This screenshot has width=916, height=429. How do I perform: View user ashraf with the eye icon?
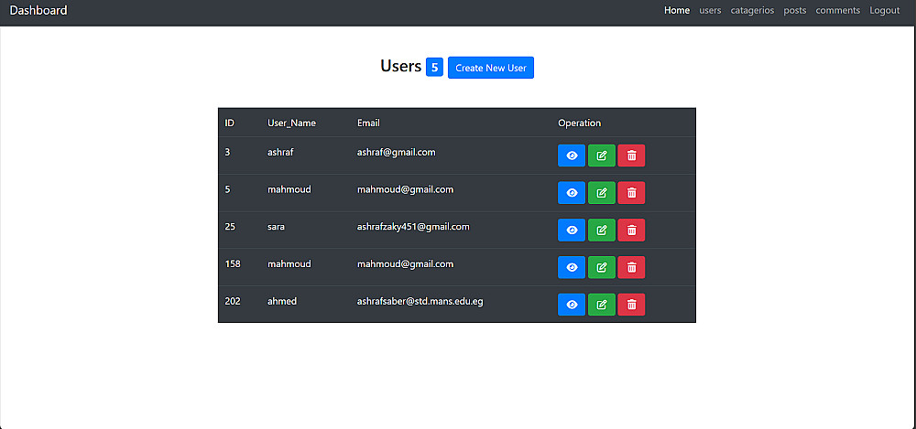(x=572, y=156)
